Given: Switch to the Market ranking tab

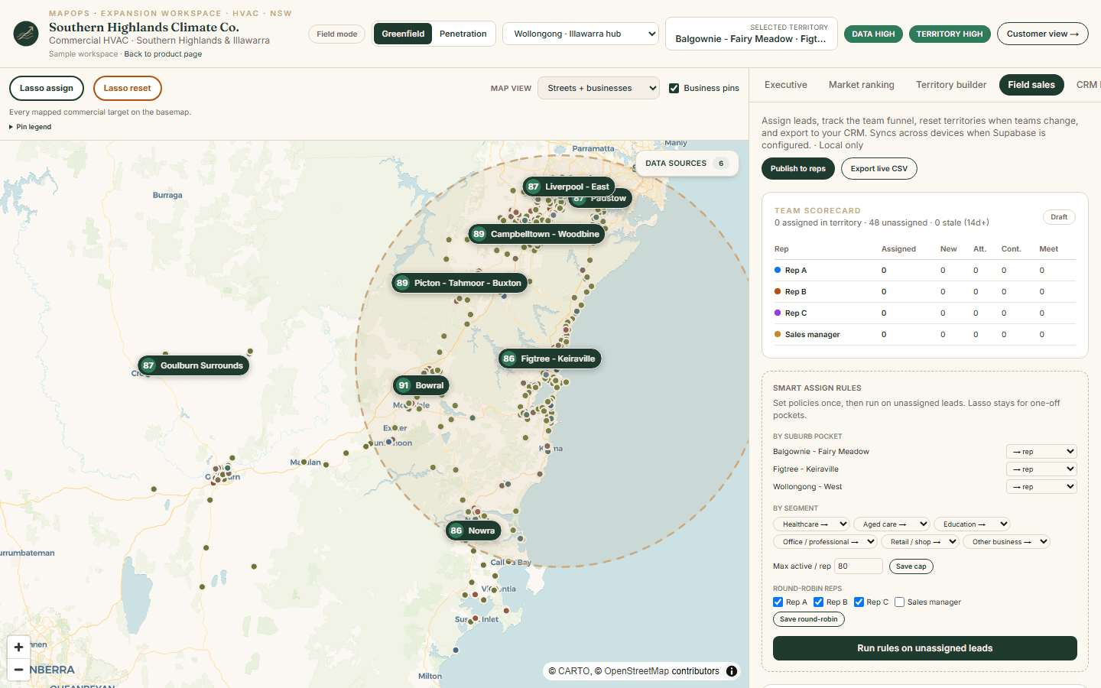Looking at the screenshot, I should pos(861,85).
